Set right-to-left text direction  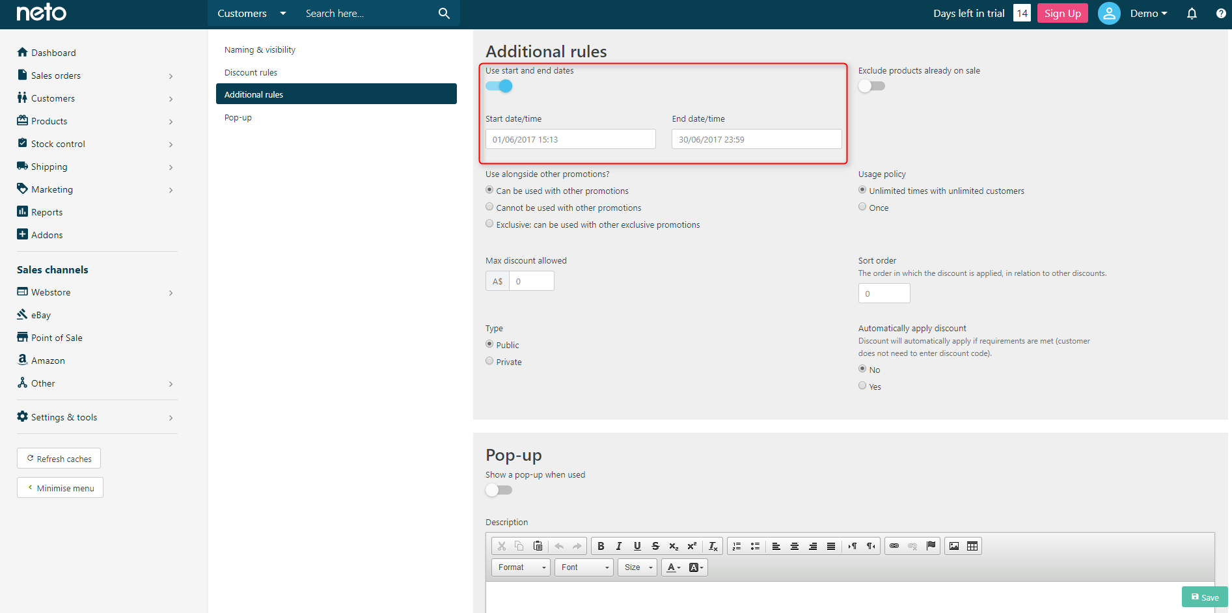coord(871,546)
